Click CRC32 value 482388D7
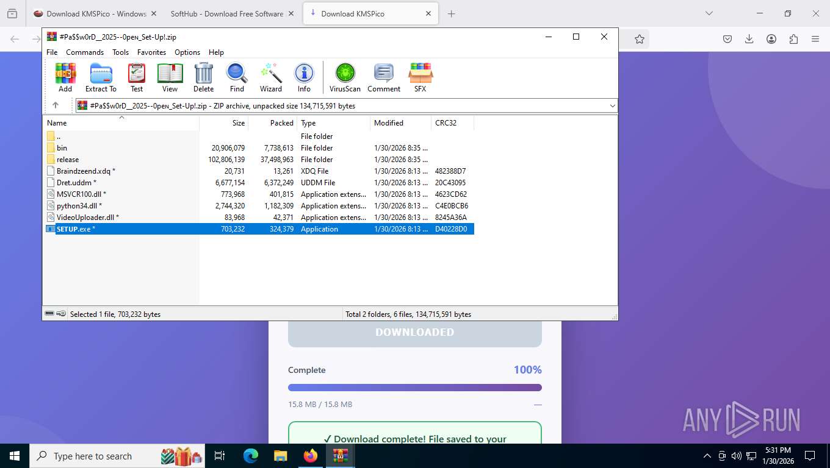830x468 pixels. pyautogui.click(x=450, y=171)
